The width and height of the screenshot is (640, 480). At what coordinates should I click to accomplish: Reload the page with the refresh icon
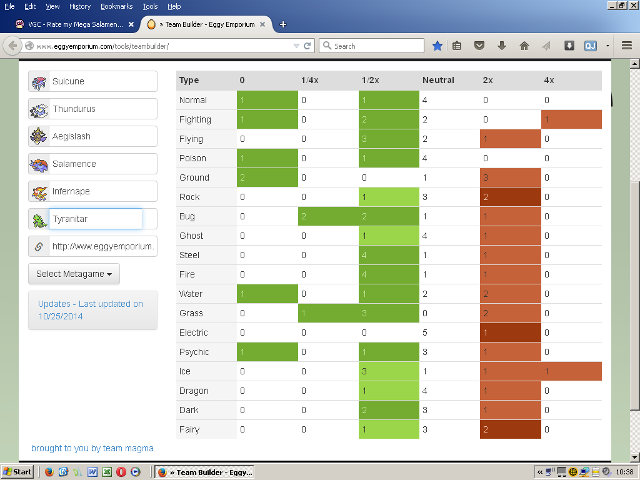pyautogui.click(x=307, y=46)
